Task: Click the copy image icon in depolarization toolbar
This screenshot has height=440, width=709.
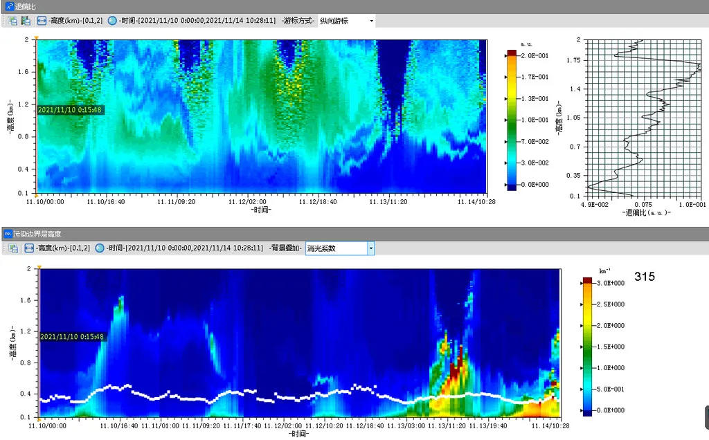Action: pos(12,21)
